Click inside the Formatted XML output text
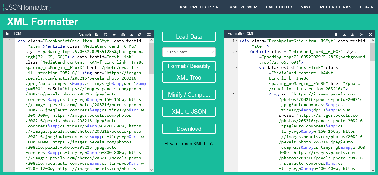378x175 pixels. tap(305, 105)
